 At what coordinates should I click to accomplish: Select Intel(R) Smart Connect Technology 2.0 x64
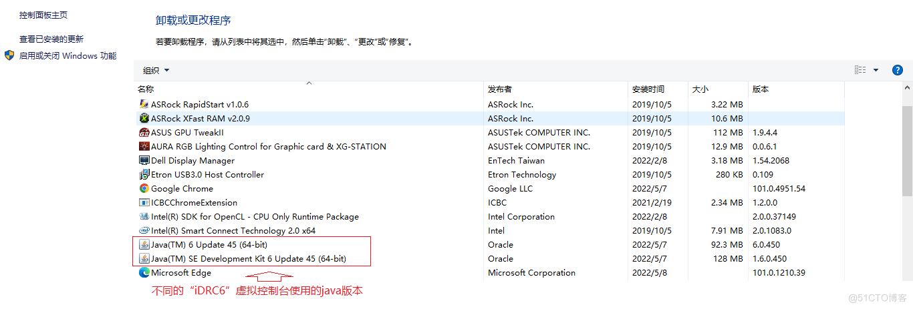pos(490,230)
